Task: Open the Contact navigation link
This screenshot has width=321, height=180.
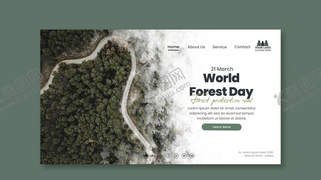Action: point(242,47)
